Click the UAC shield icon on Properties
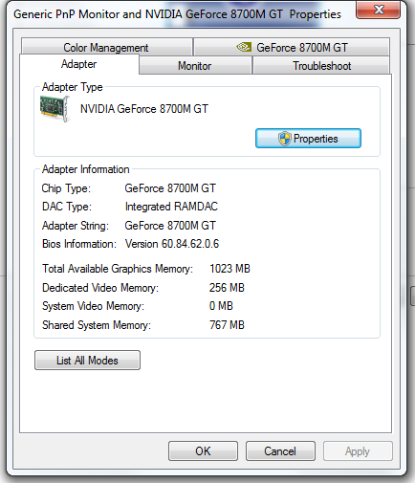 point(284,139)
